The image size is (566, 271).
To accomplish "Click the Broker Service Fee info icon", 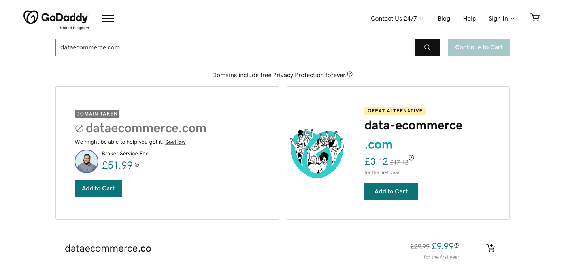I will click(137, 165).
